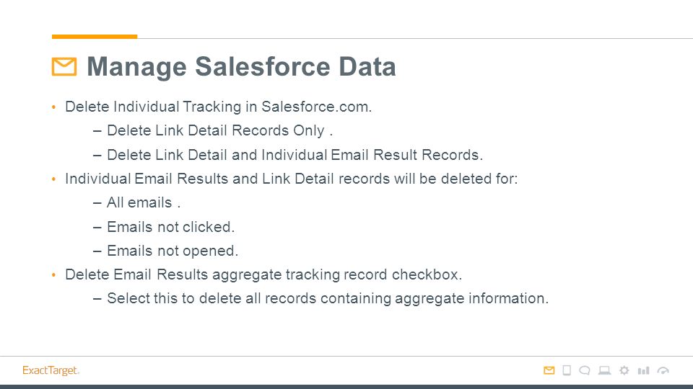Screen dimensions: 693x389
Task: Click Delete Email Results aggregate tracking bullet
Action: [x=263, y=274]
